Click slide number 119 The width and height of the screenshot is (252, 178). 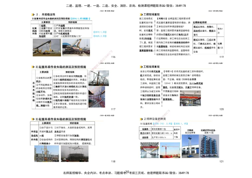point(221,57)
